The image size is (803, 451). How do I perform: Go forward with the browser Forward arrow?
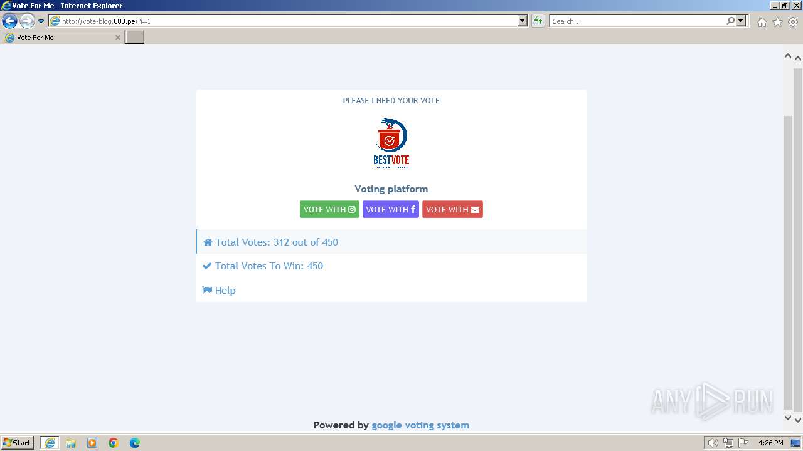pos(26,21)
